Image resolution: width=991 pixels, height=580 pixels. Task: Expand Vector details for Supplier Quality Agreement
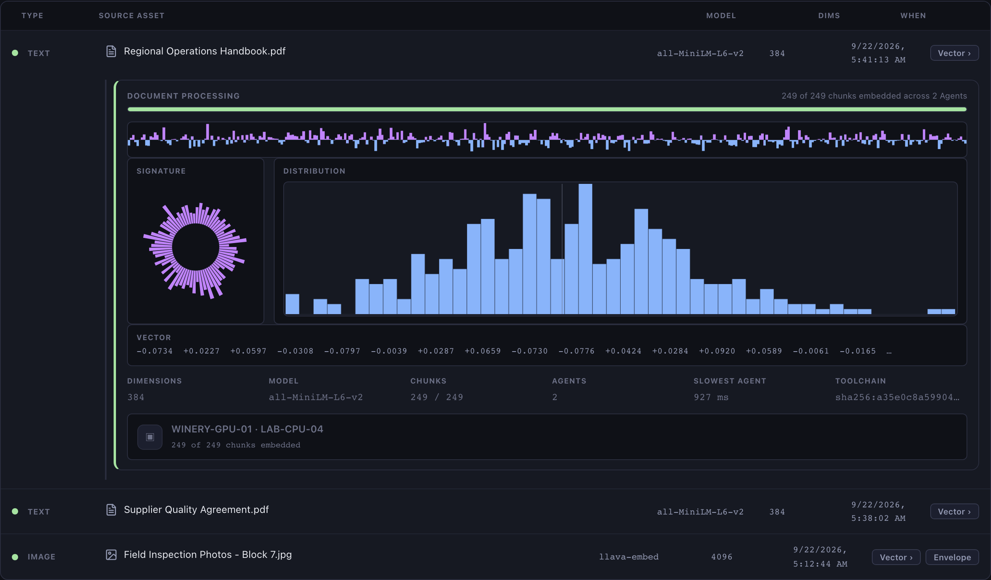point(954,511)
